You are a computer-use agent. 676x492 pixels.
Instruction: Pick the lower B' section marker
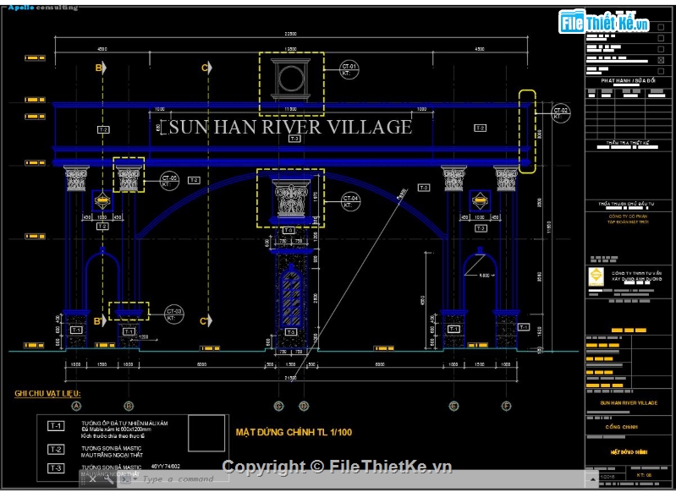(100, 321)
